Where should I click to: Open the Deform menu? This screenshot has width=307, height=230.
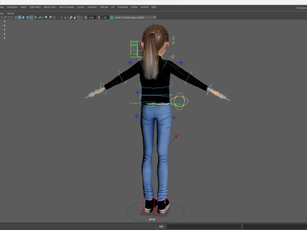pyautogui.click(x=104, y=7)
